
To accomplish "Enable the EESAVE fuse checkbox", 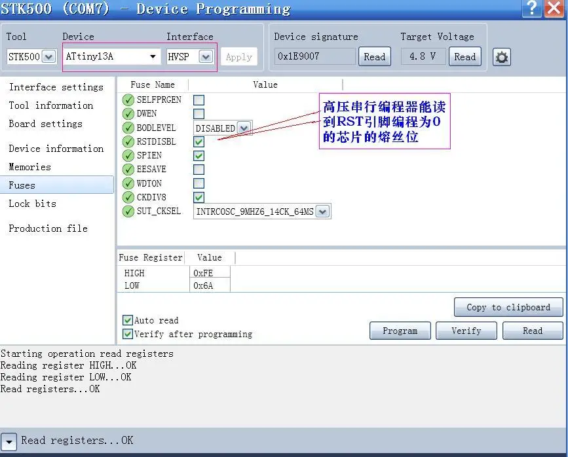I will pos(199,170).
